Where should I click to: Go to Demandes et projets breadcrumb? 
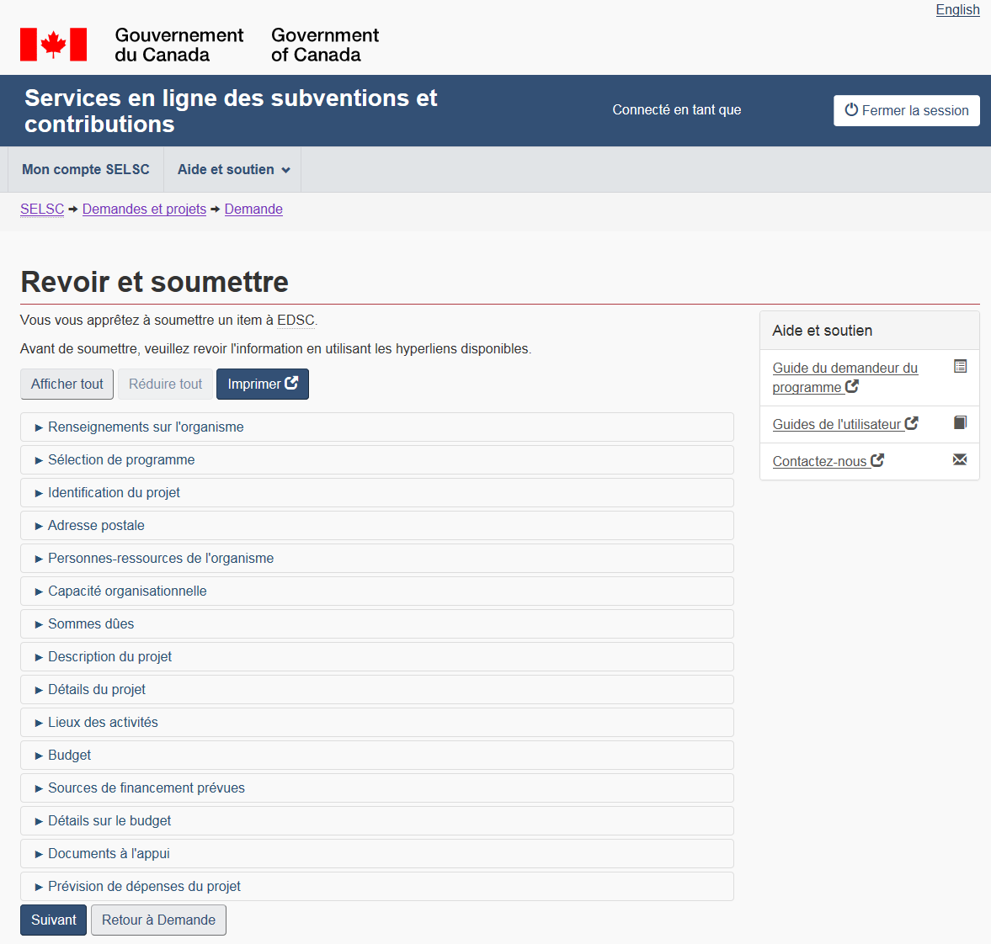(144, 209)
